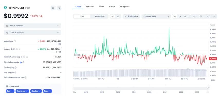
Task: Expand the Buy sponsored dropdown
Action: (x=10, y=91)
